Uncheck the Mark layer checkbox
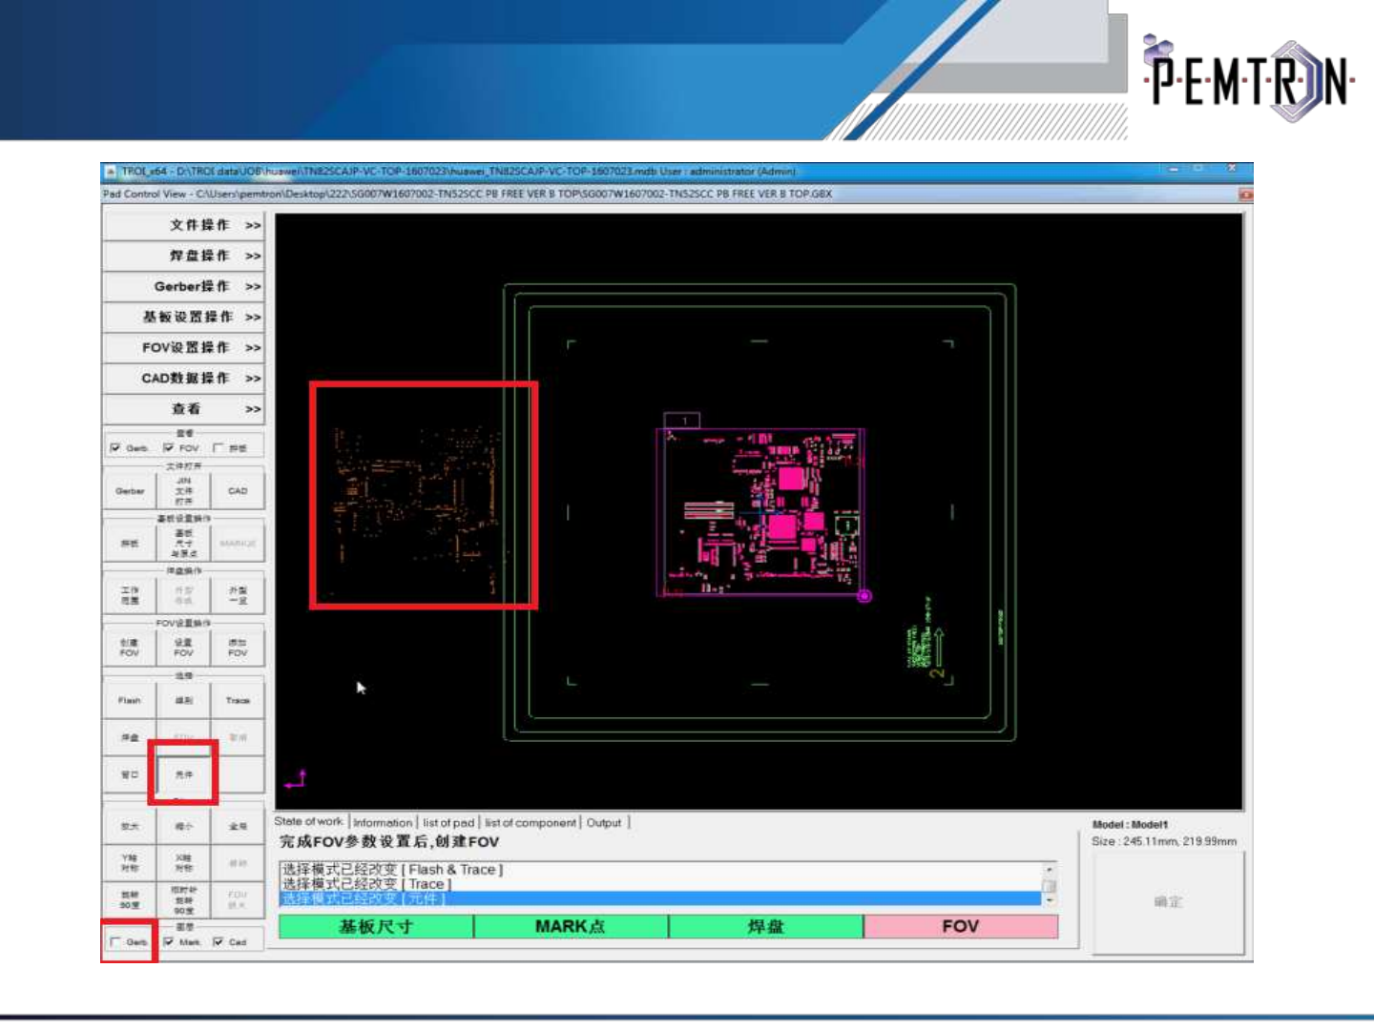 [x=169, y=942]
